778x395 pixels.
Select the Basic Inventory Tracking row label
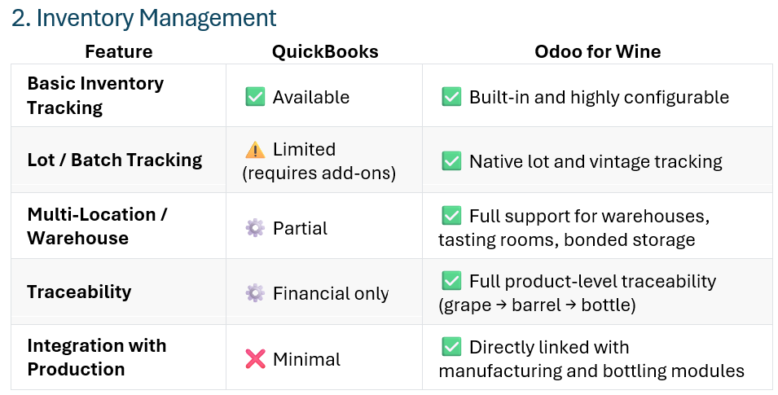click(x=95, y=95)
